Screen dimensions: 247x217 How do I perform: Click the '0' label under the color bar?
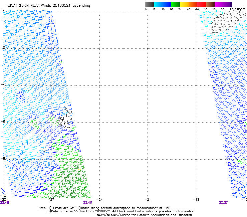coord(146,9)
